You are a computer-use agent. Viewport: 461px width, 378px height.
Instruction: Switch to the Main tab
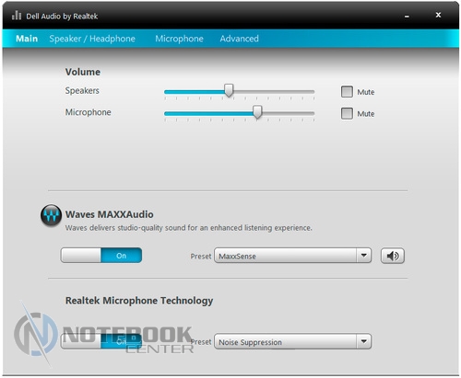pos(27,39)
